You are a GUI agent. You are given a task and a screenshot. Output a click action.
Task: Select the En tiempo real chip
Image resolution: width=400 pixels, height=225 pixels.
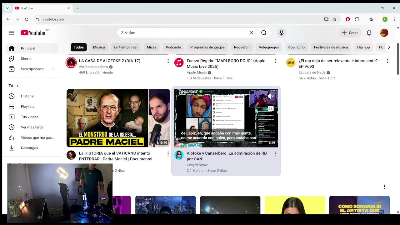click(126, 47)
